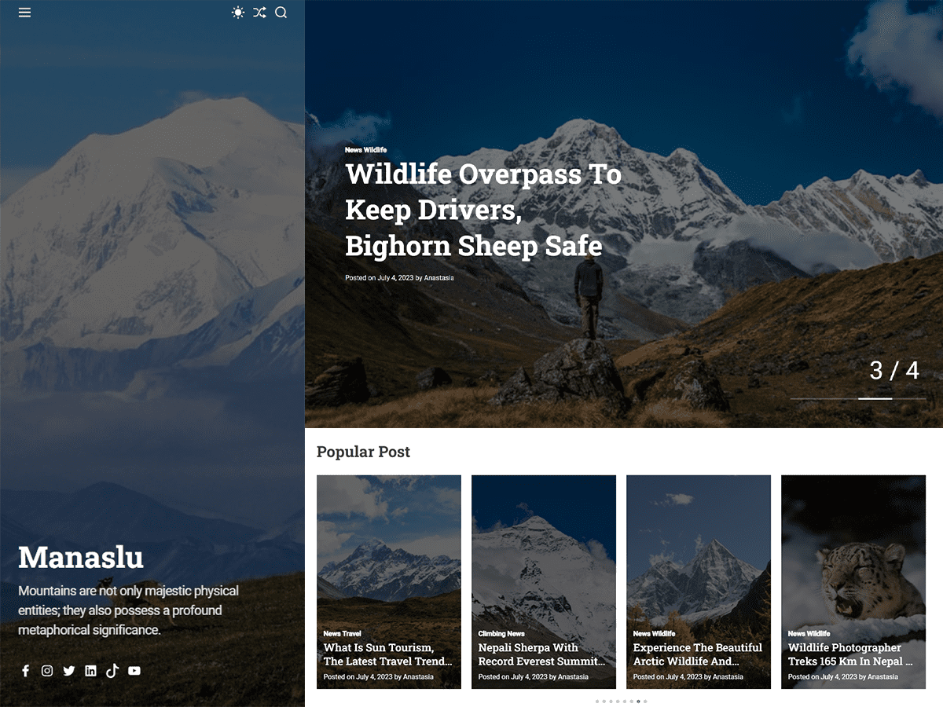943x707 pixels.
Task: Open the YouTube channel icon
Action: [x=134, y=671]
